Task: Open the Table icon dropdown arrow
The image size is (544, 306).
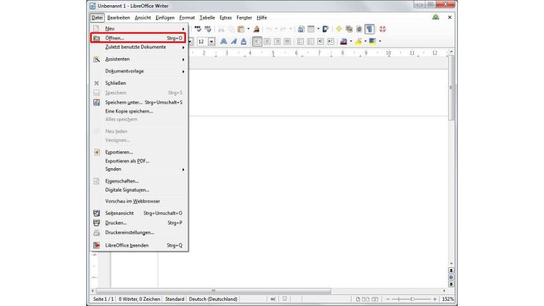Action: point(318,29)
